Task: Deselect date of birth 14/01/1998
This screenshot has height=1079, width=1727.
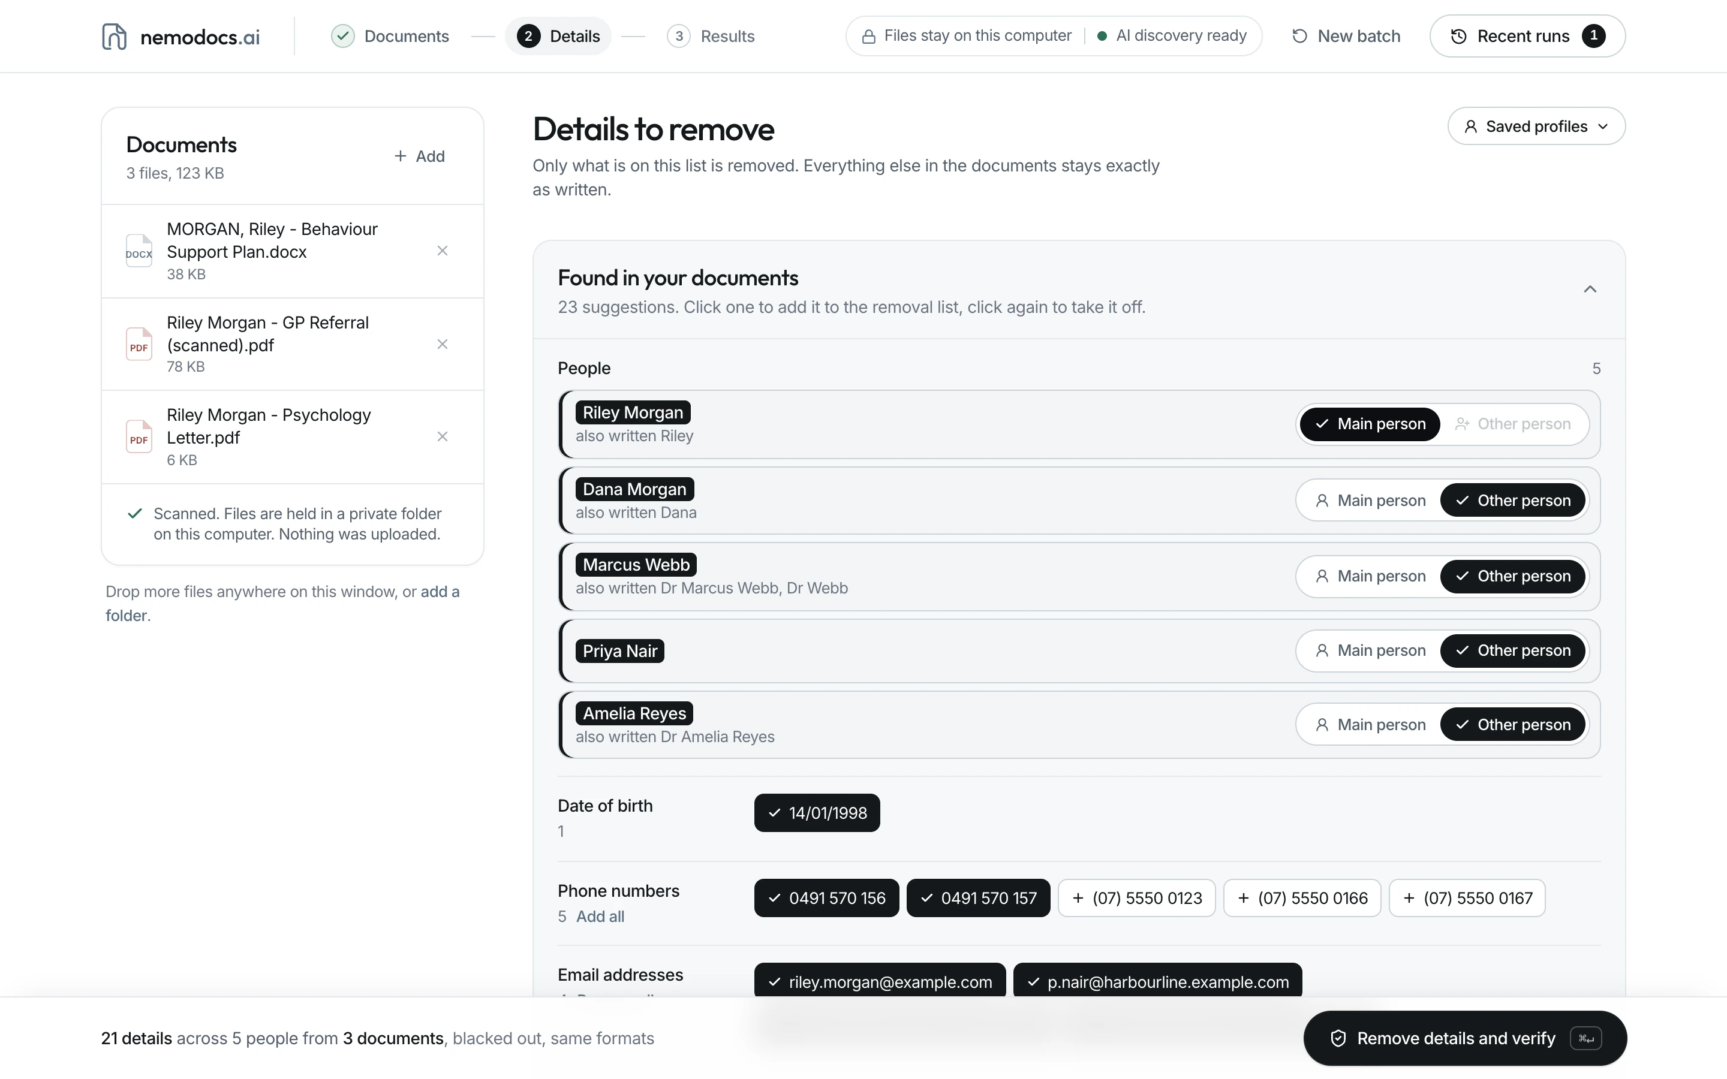Action: tap(816, 813)
